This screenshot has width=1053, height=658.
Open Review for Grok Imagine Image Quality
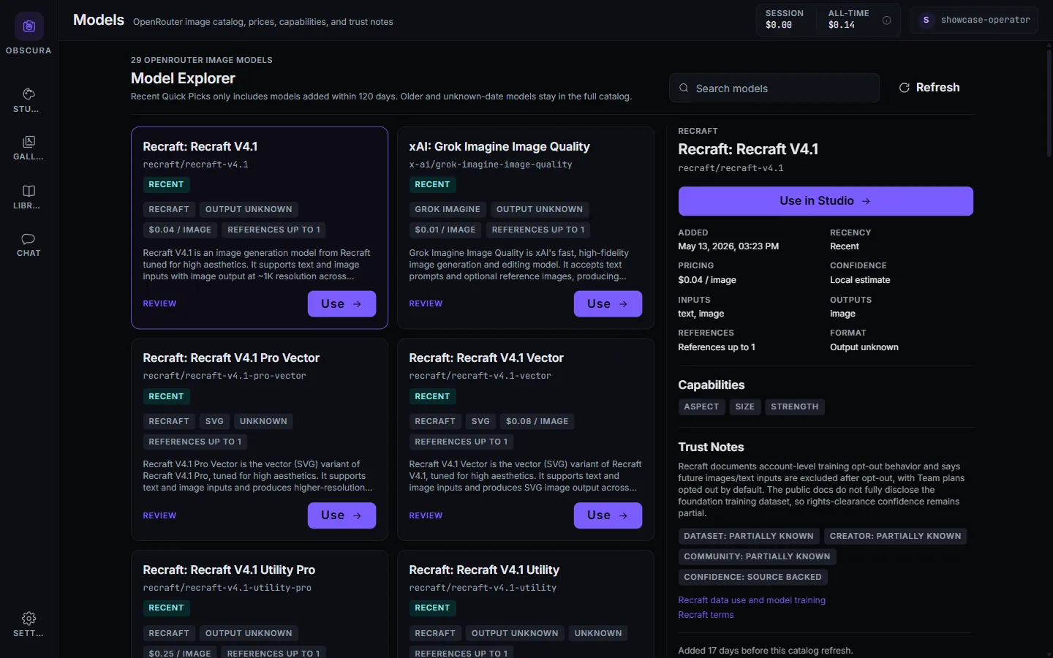(426, 303)
